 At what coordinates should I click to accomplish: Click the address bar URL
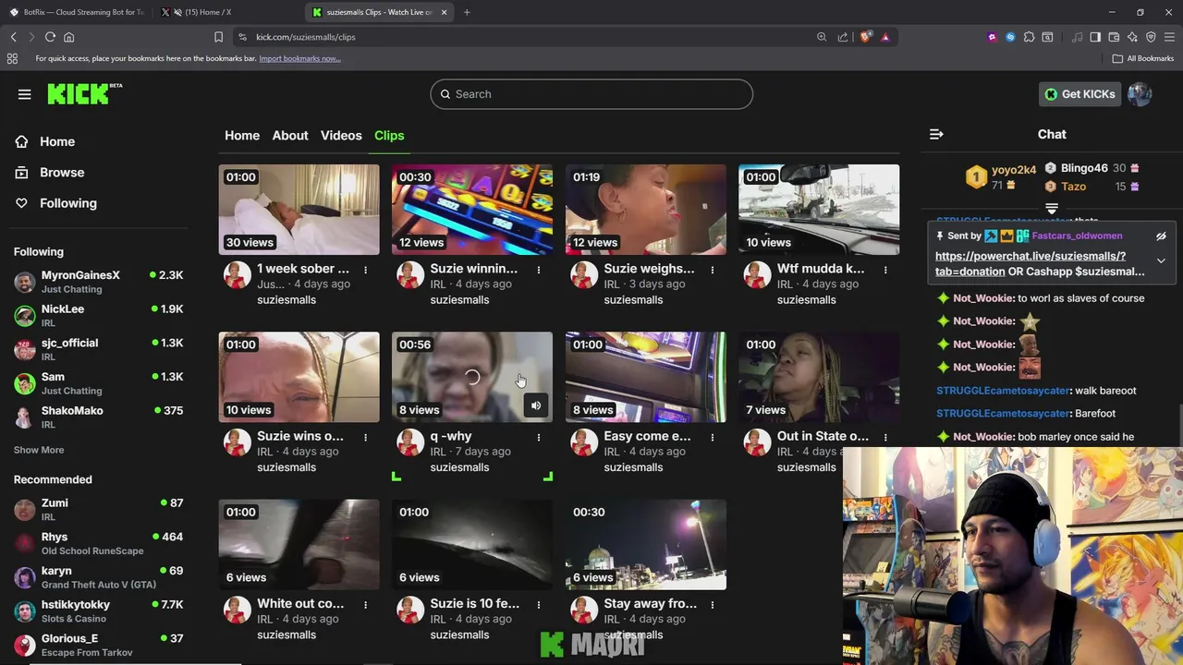306,37
